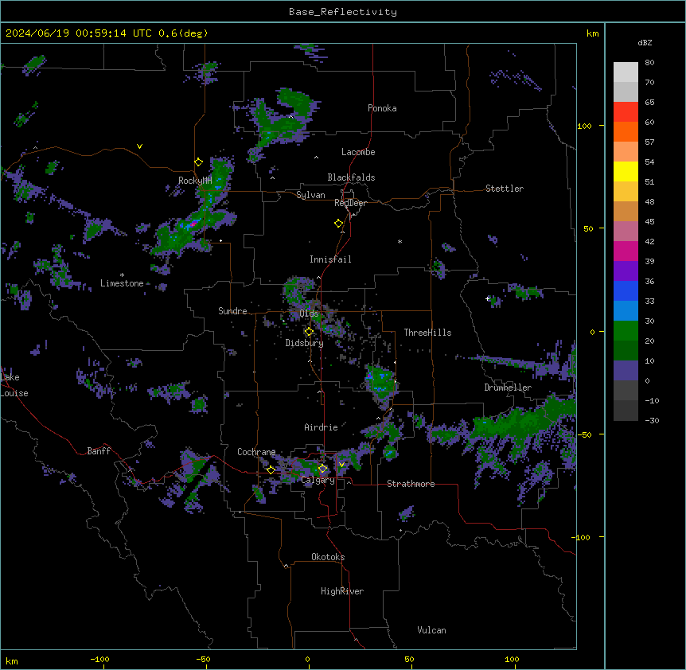
Task: Click the Olds city label
Action: (309, 314)
